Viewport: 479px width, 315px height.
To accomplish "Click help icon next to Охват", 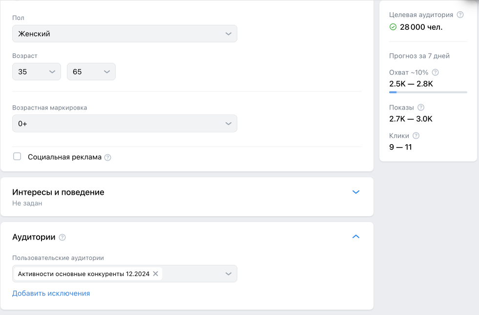I will pos(436,73).
